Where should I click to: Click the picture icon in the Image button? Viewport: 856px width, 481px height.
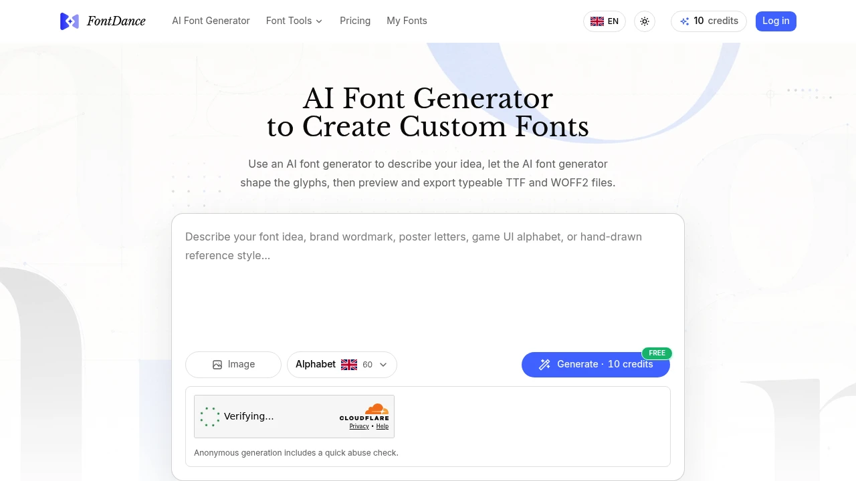pos(217,365)
